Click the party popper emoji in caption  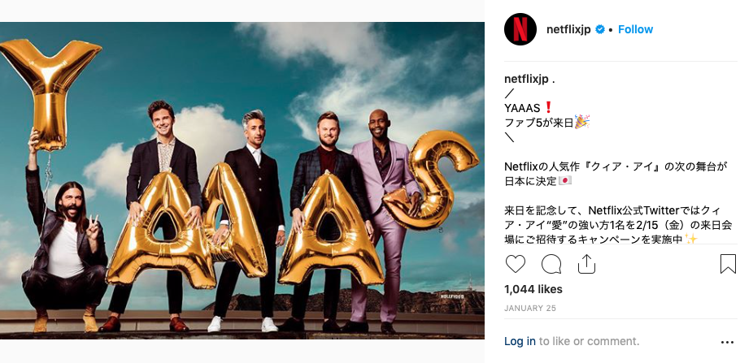(x=582, y=122)
